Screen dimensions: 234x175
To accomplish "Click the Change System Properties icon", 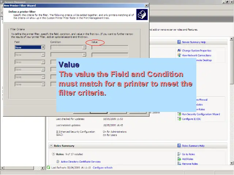I will tap(179, 51).
